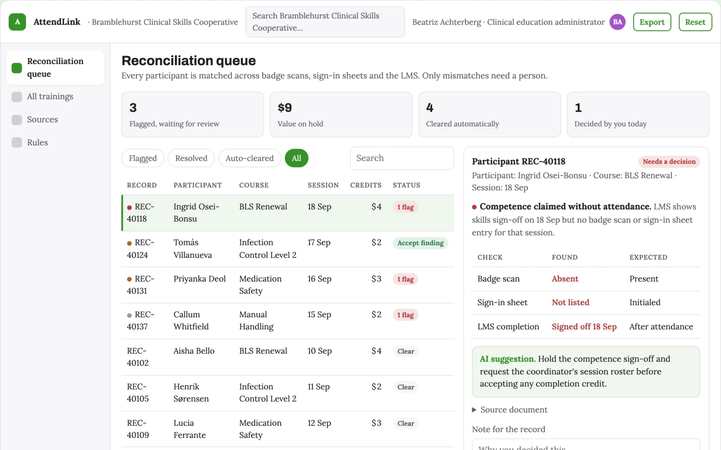Focus the Note for the record textbox
Image resolution: width=721 pixels, height=450 pixels.
coord(586,444)
